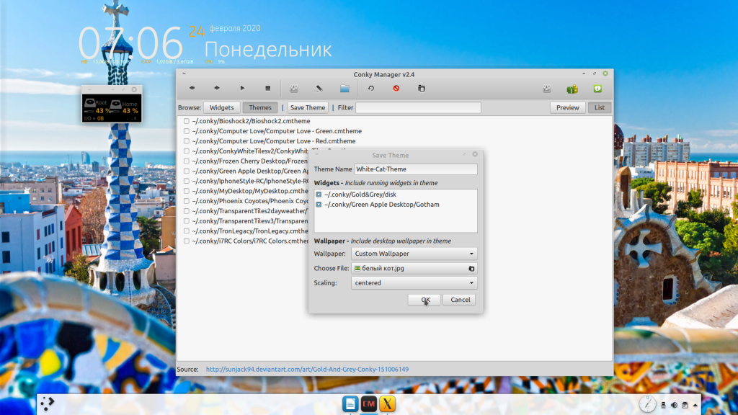Switch to the List view

pos(600,108)
